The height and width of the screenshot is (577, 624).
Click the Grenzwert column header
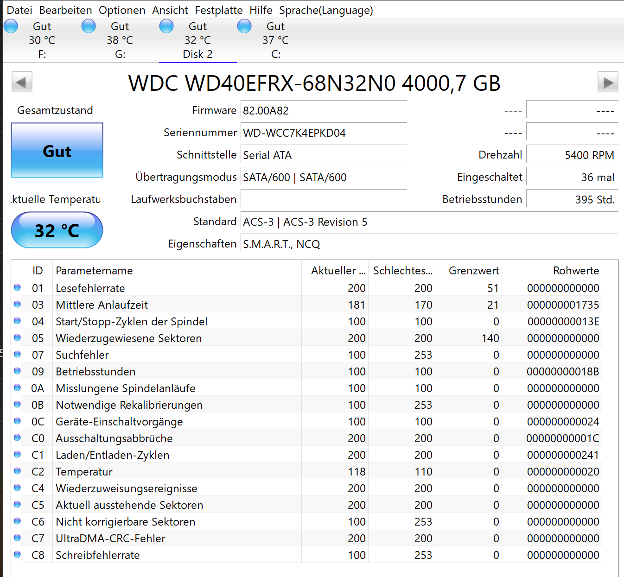coord(468,271)
